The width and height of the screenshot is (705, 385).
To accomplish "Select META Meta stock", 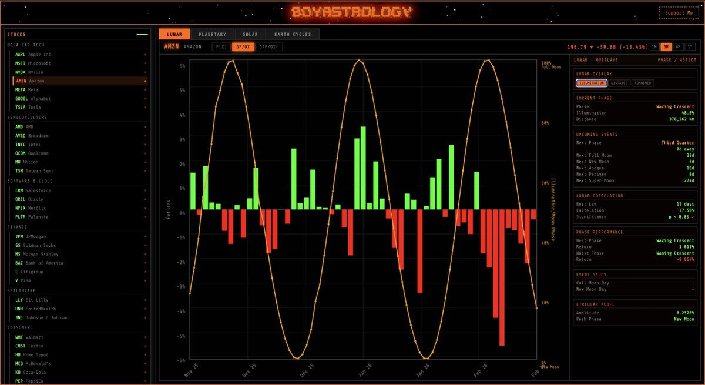I will (x=80, y=89).
